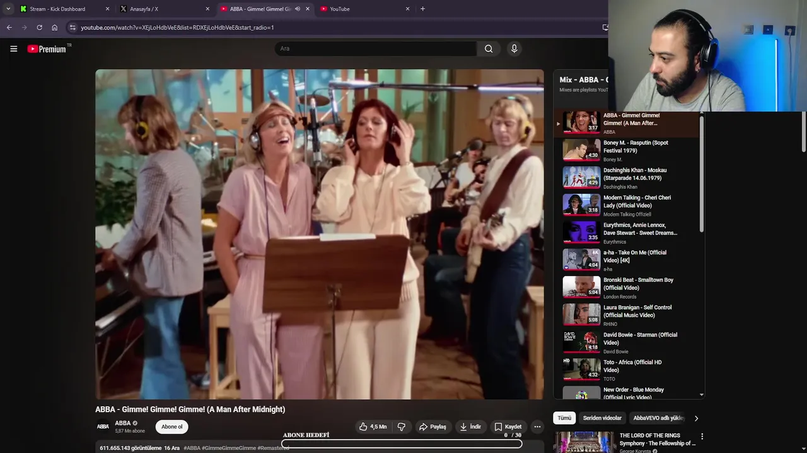Image resolution: width=807 pixels, height=453 pixels.
Task: Open the ABBA channel avatar
Action: click(103, 427)
